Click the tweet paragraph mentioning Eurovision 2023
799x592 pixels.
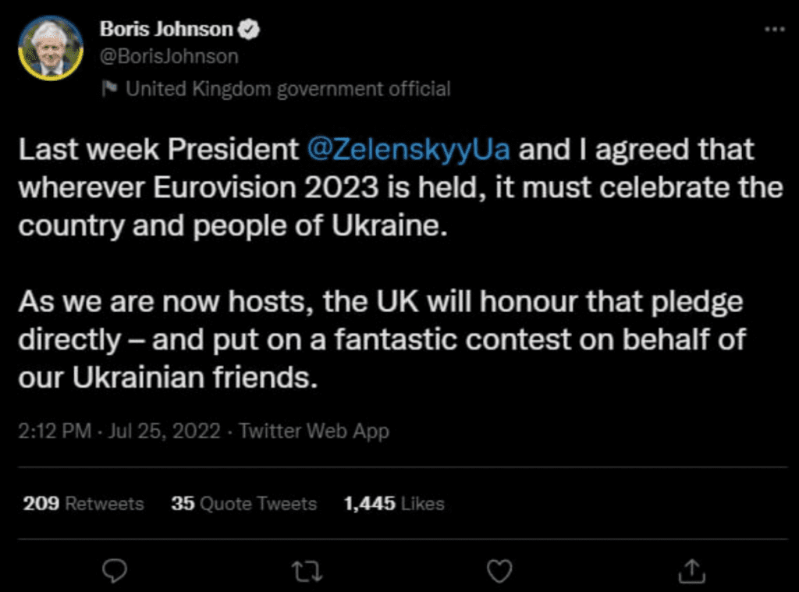399,187
